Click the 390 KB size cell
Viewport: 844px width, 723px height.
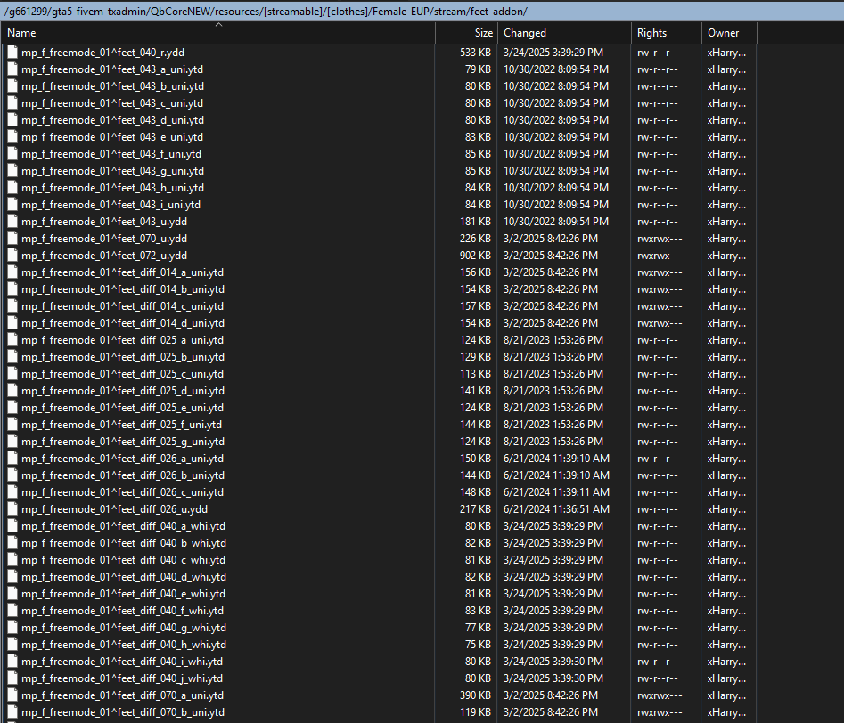(x=476, y=695)
